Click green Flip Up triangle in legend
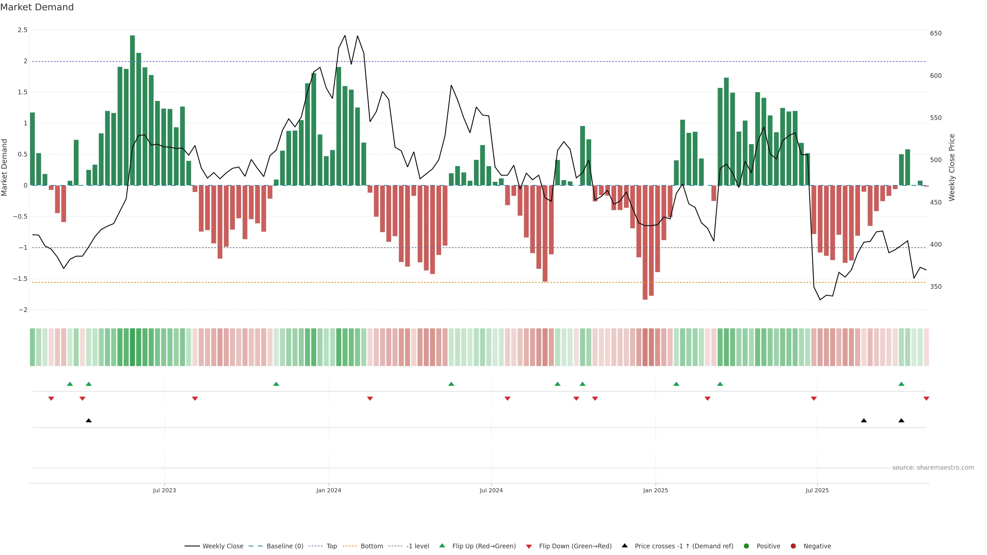The height and width of the screenshot is (555, 987). (x=442, y=546)
